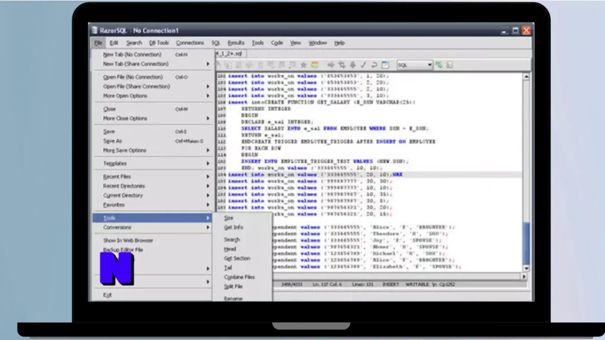Open the Edit menu
The width and height of the screenshot is (605, 340).
coord(114,42)
